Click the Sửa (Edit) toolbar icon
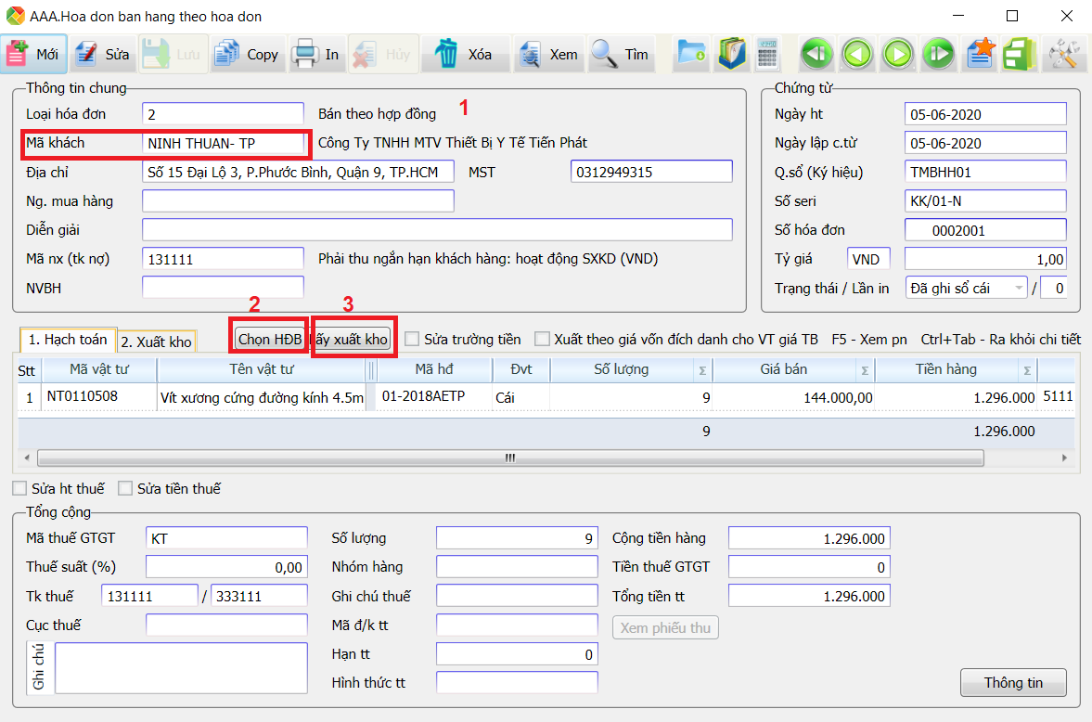The width and height of the screenshot is (1092, 722). [87, 54]
